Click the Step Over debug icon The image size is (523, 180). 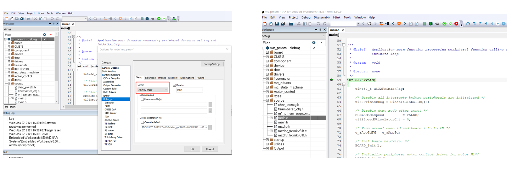pyautogui.click(x=468, y=24)
